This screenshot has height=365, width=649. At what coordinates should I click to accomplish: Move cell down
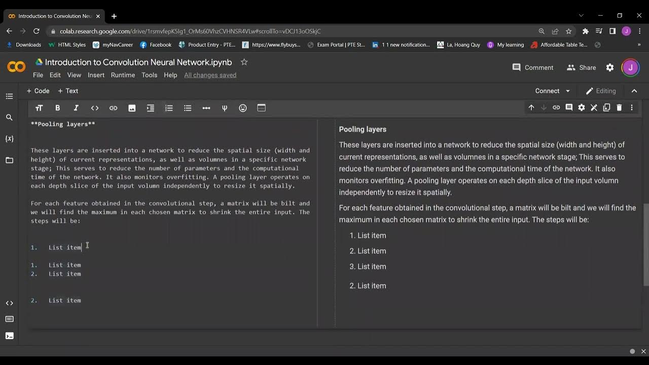(544, 107)
